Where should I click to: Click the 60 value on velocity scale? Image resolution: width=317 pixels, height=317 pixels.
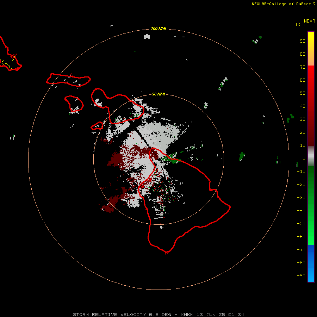[x=303, y=80]
